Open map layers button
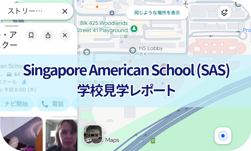Viewport: 251px width, 151px height. 224,13
